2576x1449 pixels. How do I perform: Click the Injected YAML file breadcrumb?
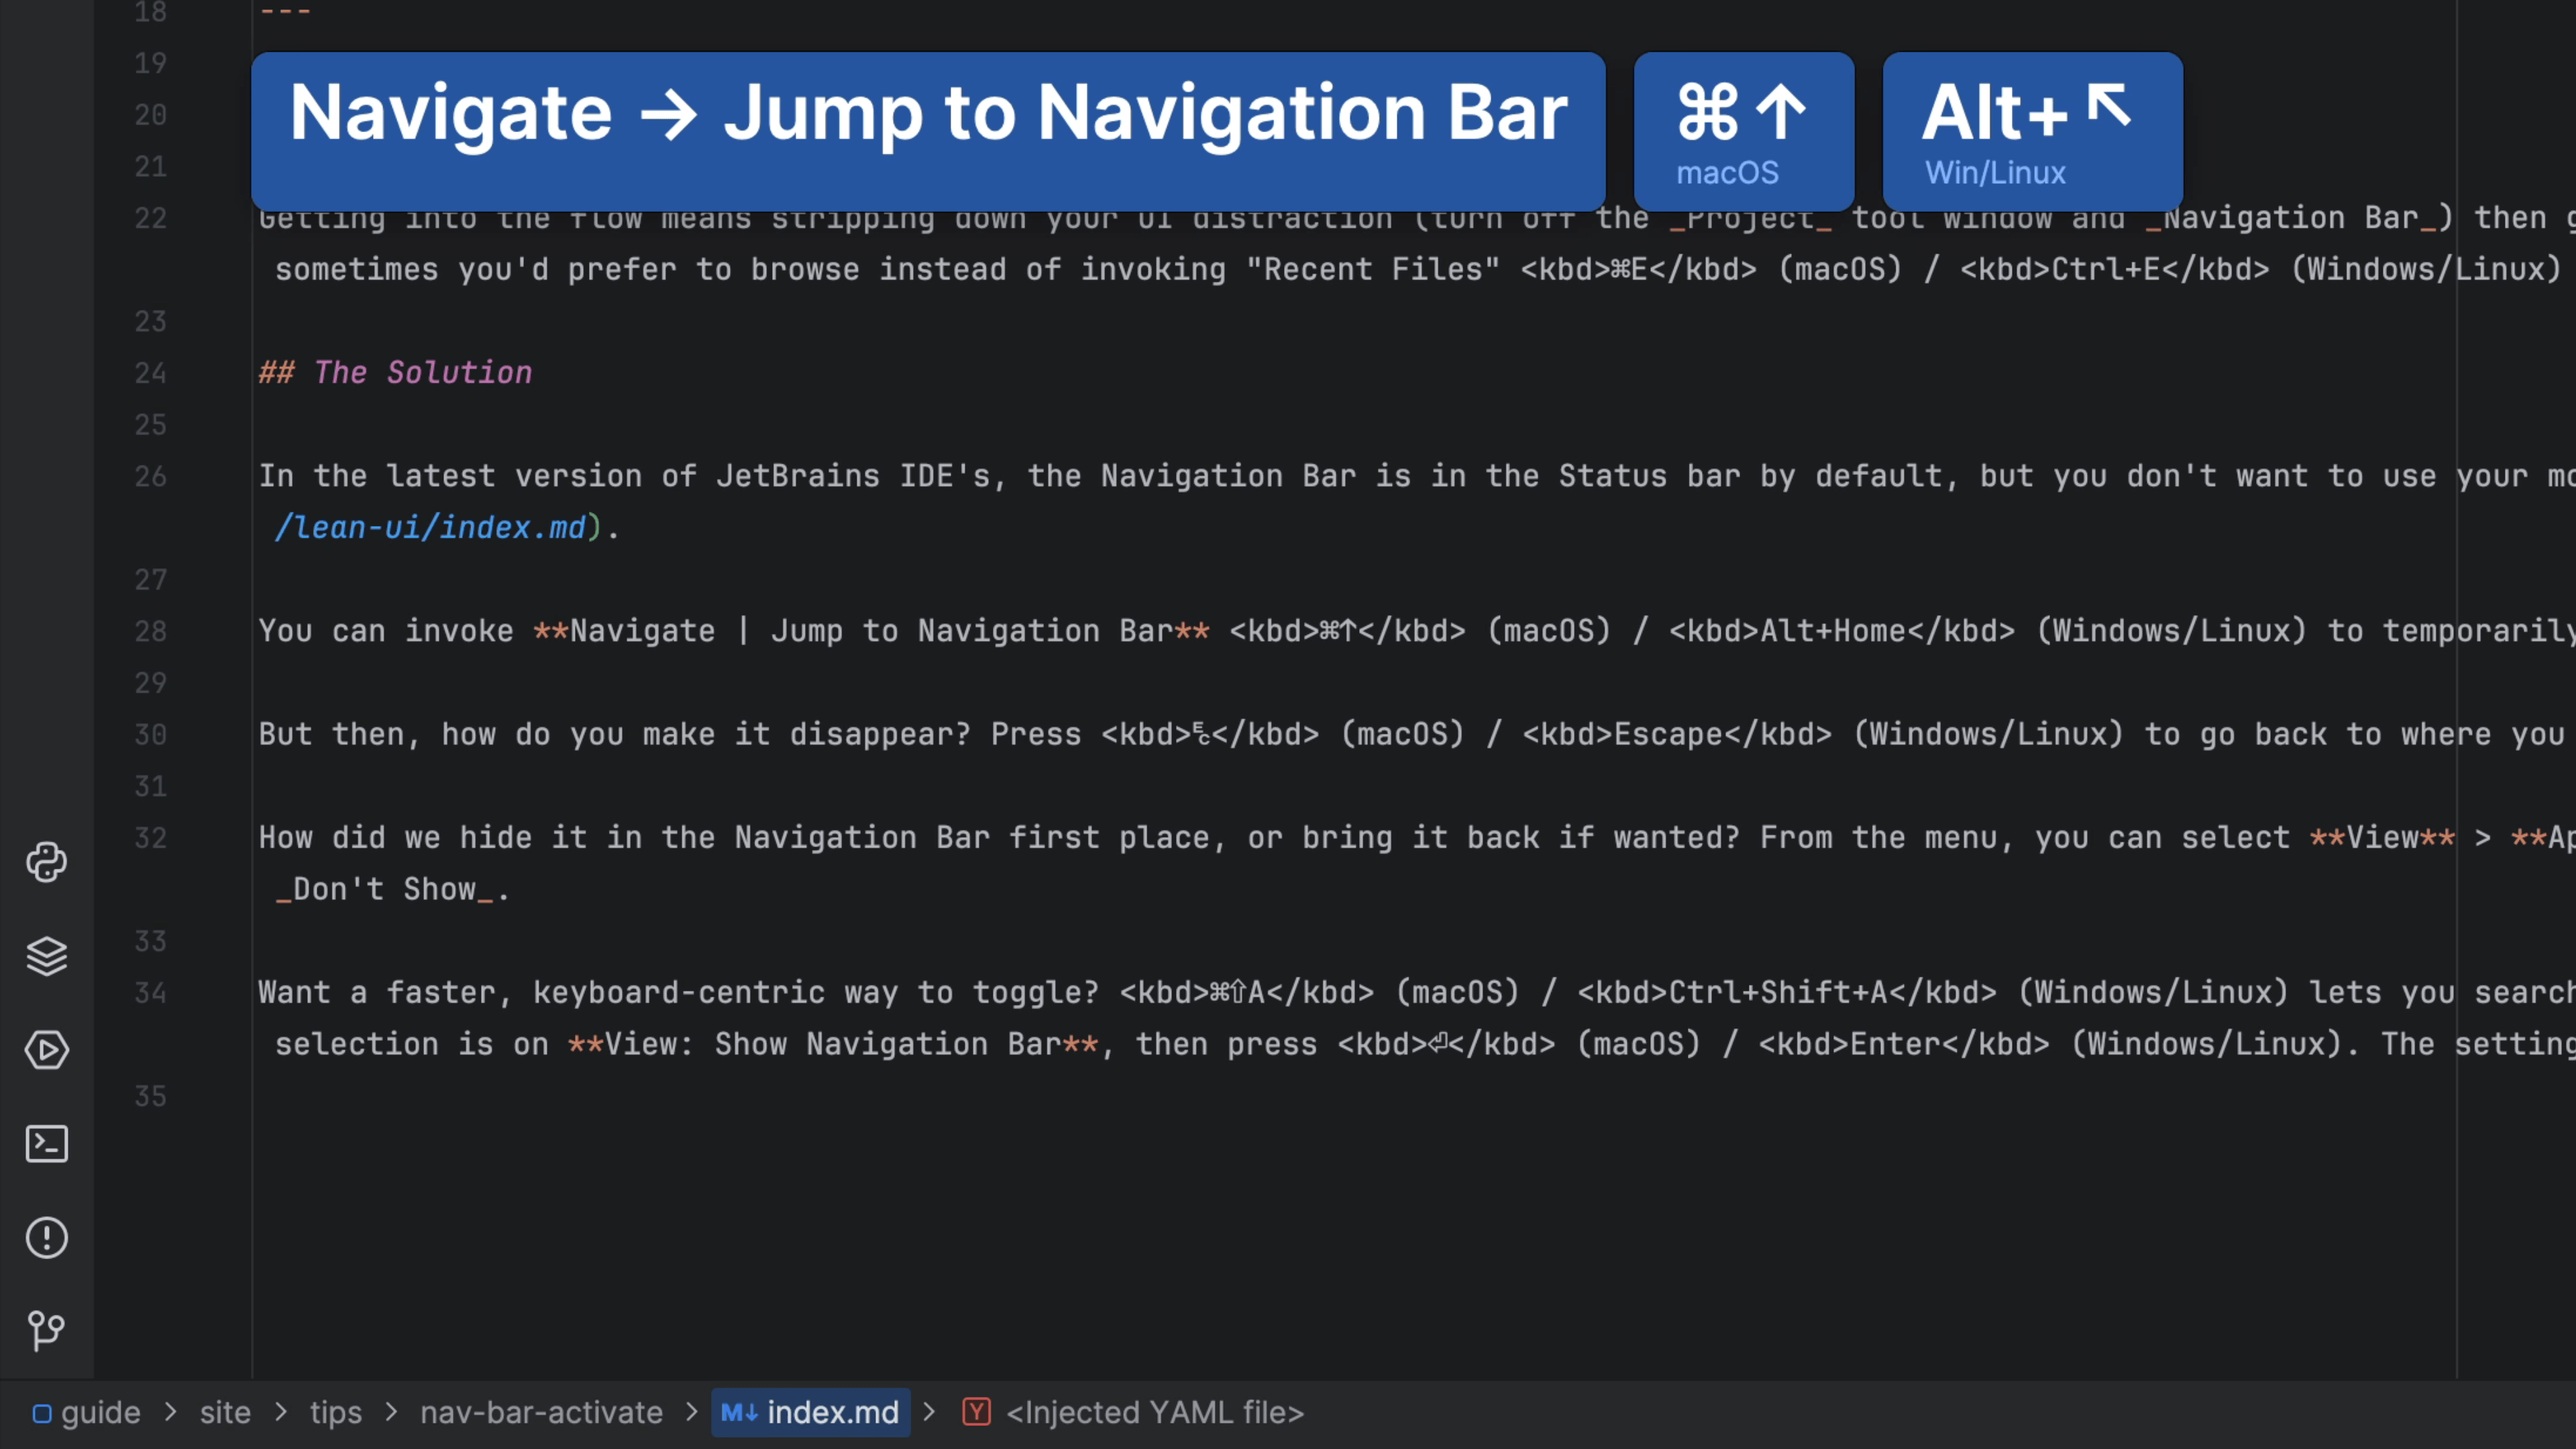click(1154, 1412)
